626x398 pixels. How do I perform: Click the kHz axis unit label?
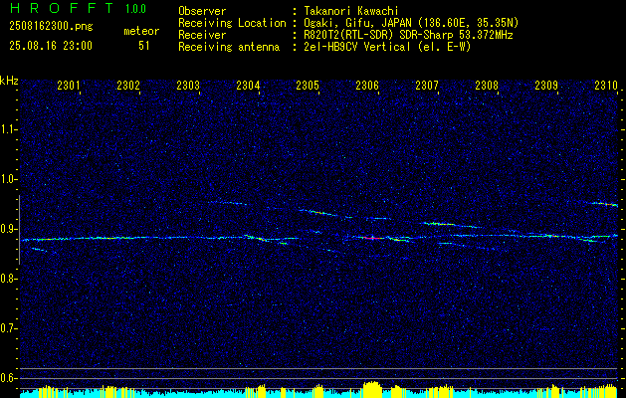(9, 81)
